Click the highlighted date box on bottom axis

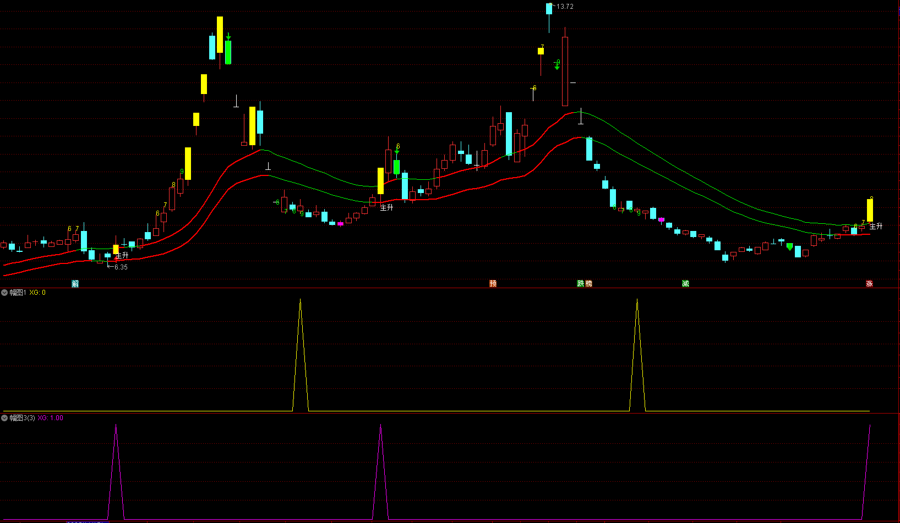coord(85,521)
